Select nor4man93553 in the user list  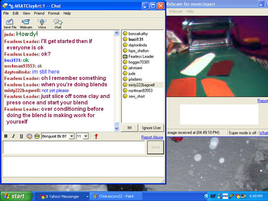(x=140, y=90)
